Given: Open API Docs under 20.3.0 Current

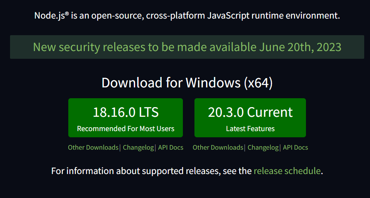Looking at the screenshot, I should [296, 147].
